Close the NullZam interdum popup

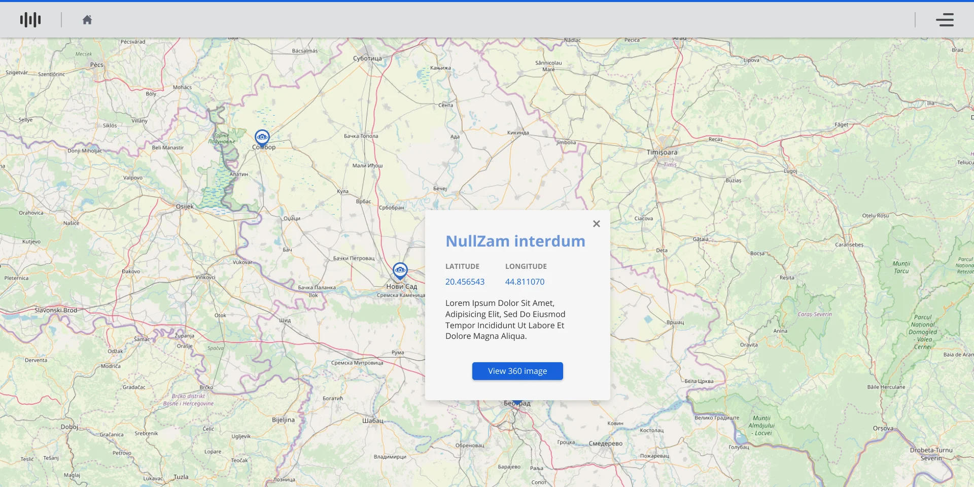coord(597,224)
